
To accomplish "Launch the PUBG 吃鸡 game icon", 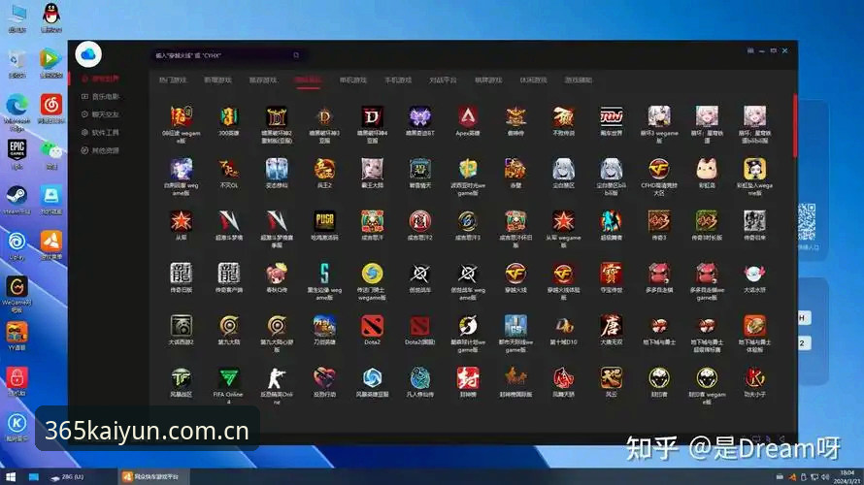I will (324, 221).
